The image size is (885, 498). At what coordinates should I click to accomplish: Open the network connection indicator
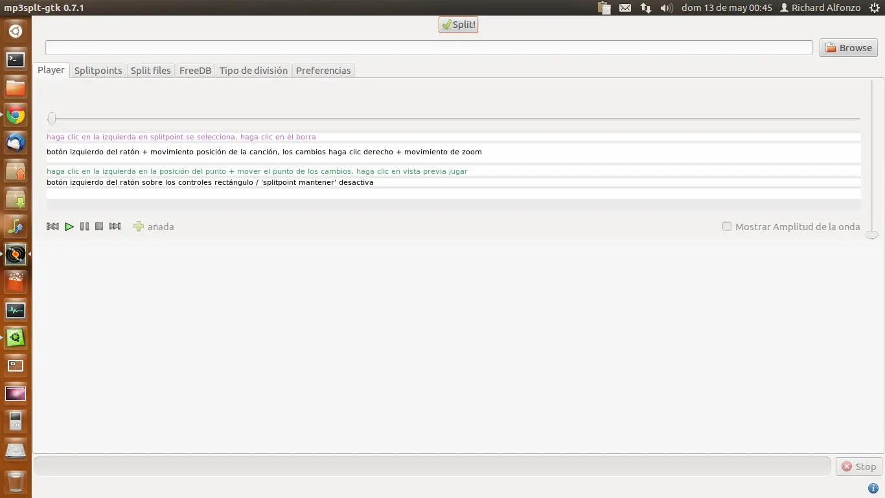click(646, 8)
